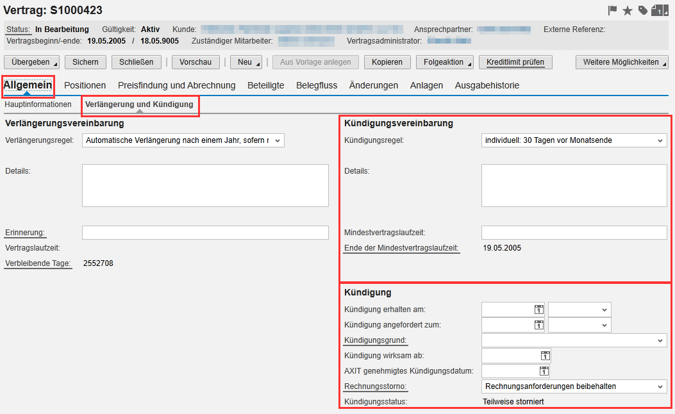Select the Hauptinformationen sub-tab
This screenshot has height=414, width=675.
click(x=38, y=104)
